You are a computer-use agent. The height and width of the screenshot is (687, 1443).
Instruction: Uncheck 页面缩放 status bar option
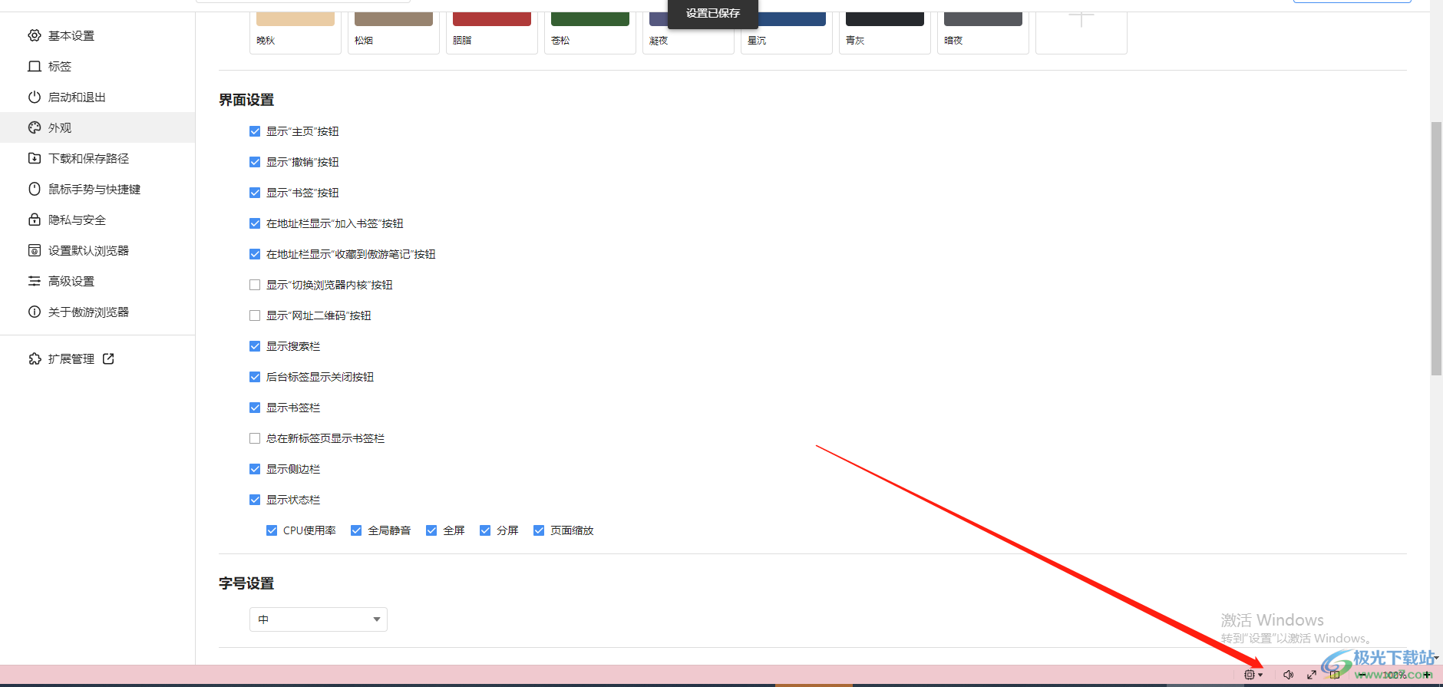pos(539,530)
